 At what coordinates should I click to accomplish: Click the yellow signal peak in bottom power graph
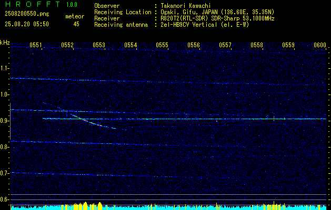[85, 205]
